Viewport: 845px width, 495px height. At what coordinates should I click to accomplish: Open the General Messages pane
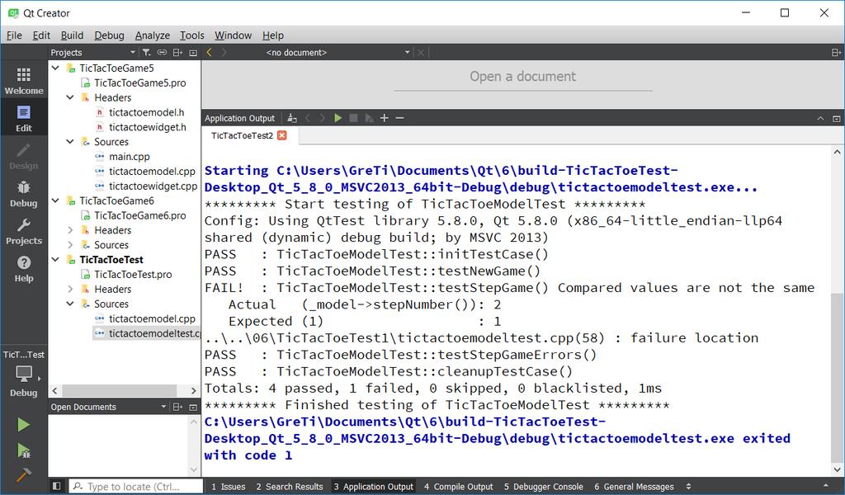pos(634,487)
